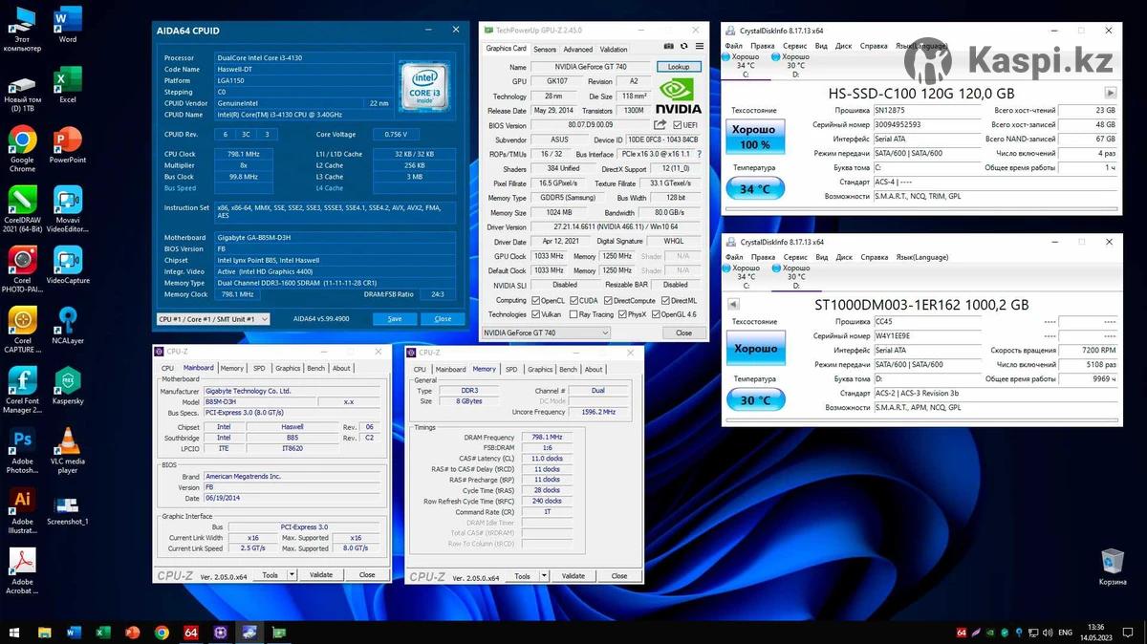Open the Windows Start menu
The height and width of the screenshot is (644, 1147).
click(14, 633)
